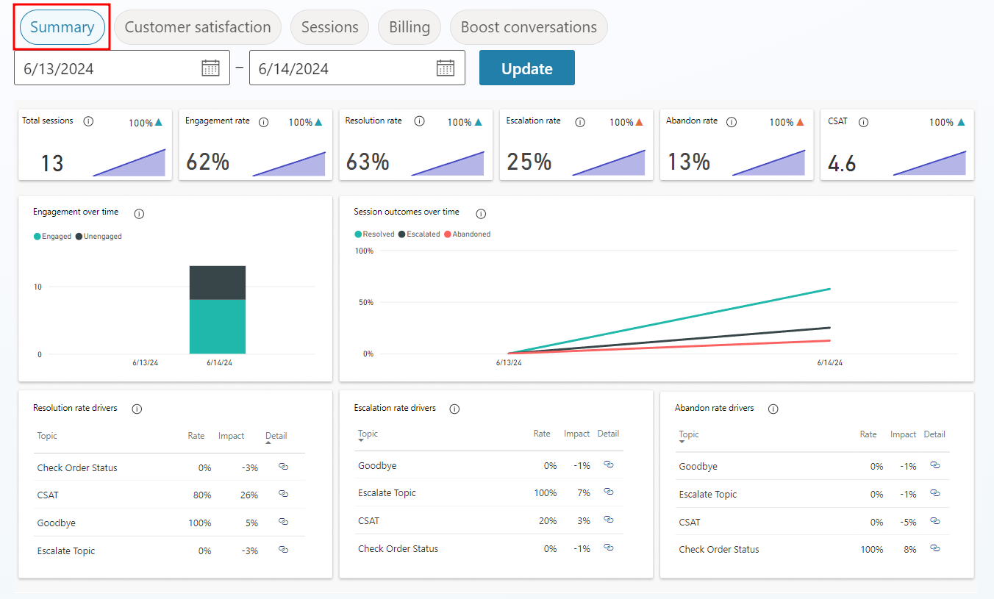Click the info icon next to Total sessions
Viewport: 994px width, 599px height.
(87, 121)
